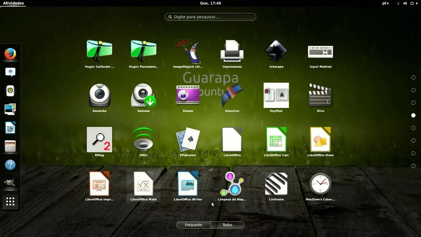Screen dimensions: 421x237
Task: Launch Kamerka webcam app
Action: [x=99, y=98]
